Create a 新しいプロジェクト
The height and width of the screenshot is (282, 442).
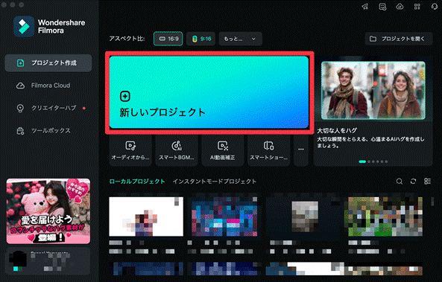[x=209, y=92]
